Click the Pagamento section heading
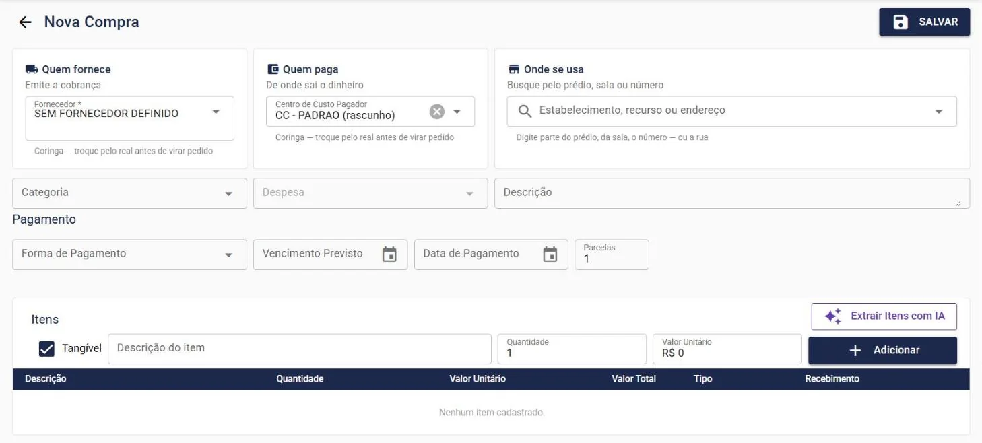Viewport: 982px width, 443px height. coord(44,219)
